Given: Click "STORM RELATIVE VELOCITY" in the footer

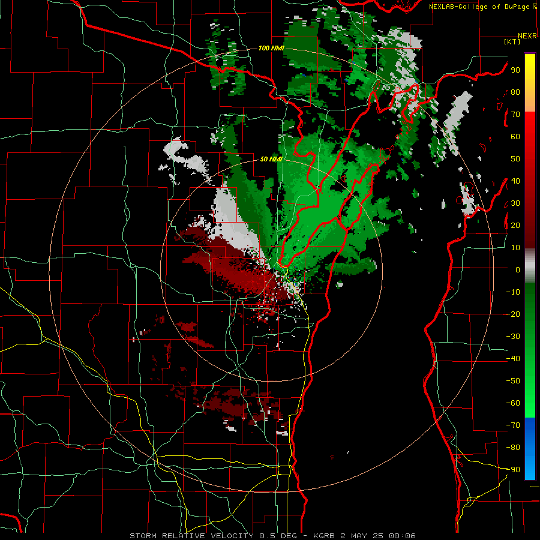Looking at the screenshot, I should coord(191,536).
